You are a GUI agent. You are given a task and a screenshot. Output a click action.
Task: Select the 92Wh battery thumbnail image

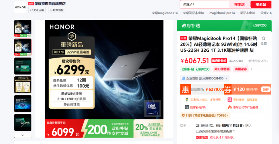23,122
